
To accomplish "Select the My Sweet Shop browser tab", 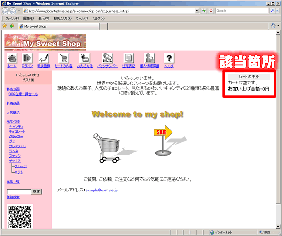I will 35,26.
